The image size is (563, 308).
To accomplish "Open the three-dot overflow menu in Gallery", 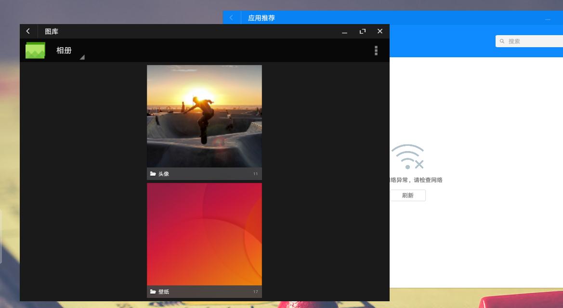I will tap(376, 51).
